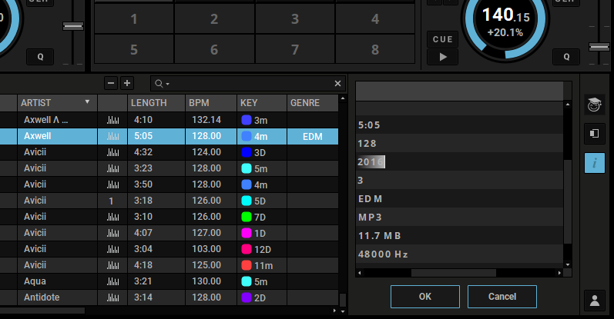This screenshot has height=319, width=614.
Task: Click the left deck pitch fader handle
Action: click(73, 26)
